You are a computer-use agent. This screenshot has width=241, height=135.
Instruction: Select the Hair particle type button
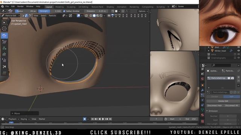(232, 97)
